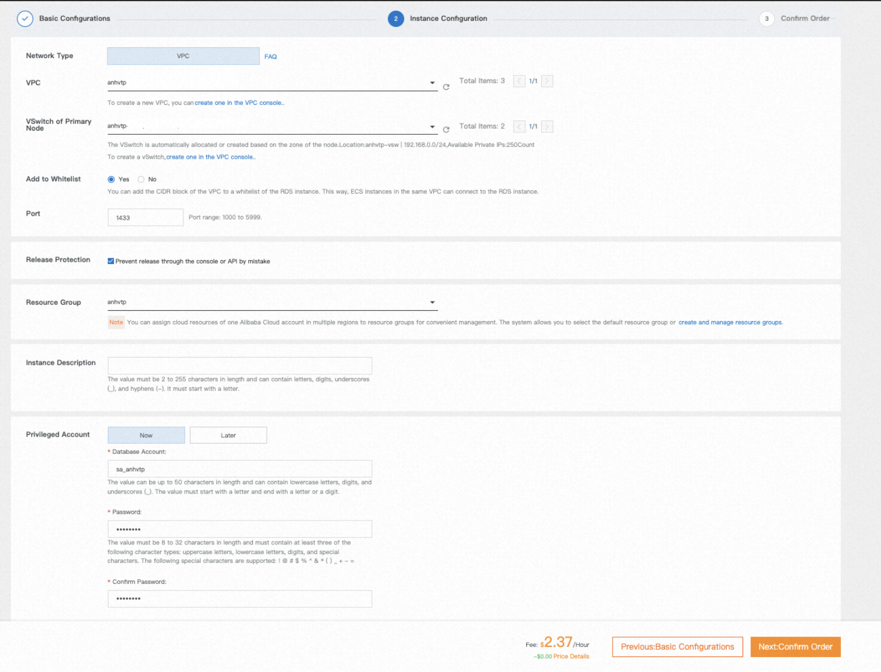The width and height of the screenshot is (881, 672).
Task: Click the 'Port range: 1000 to 5999.' text
Action: [x=225, y=217]
